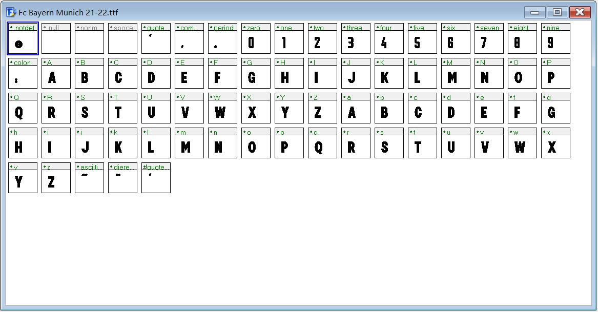The height and width of the screenshot is (312, 598).
Task: Select the glyph cell labeled seven
Action: pyautogui.click(x=489, y=38)
